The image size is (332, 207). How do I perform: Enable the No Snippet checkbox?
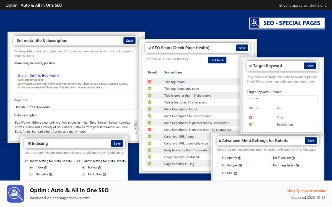[x=219, y=165]
